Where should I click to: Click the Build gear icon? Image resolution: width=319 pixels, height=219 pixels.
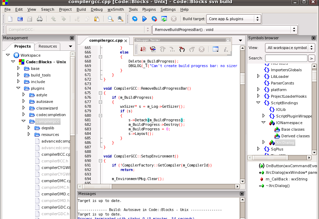[x=135, y=19]
